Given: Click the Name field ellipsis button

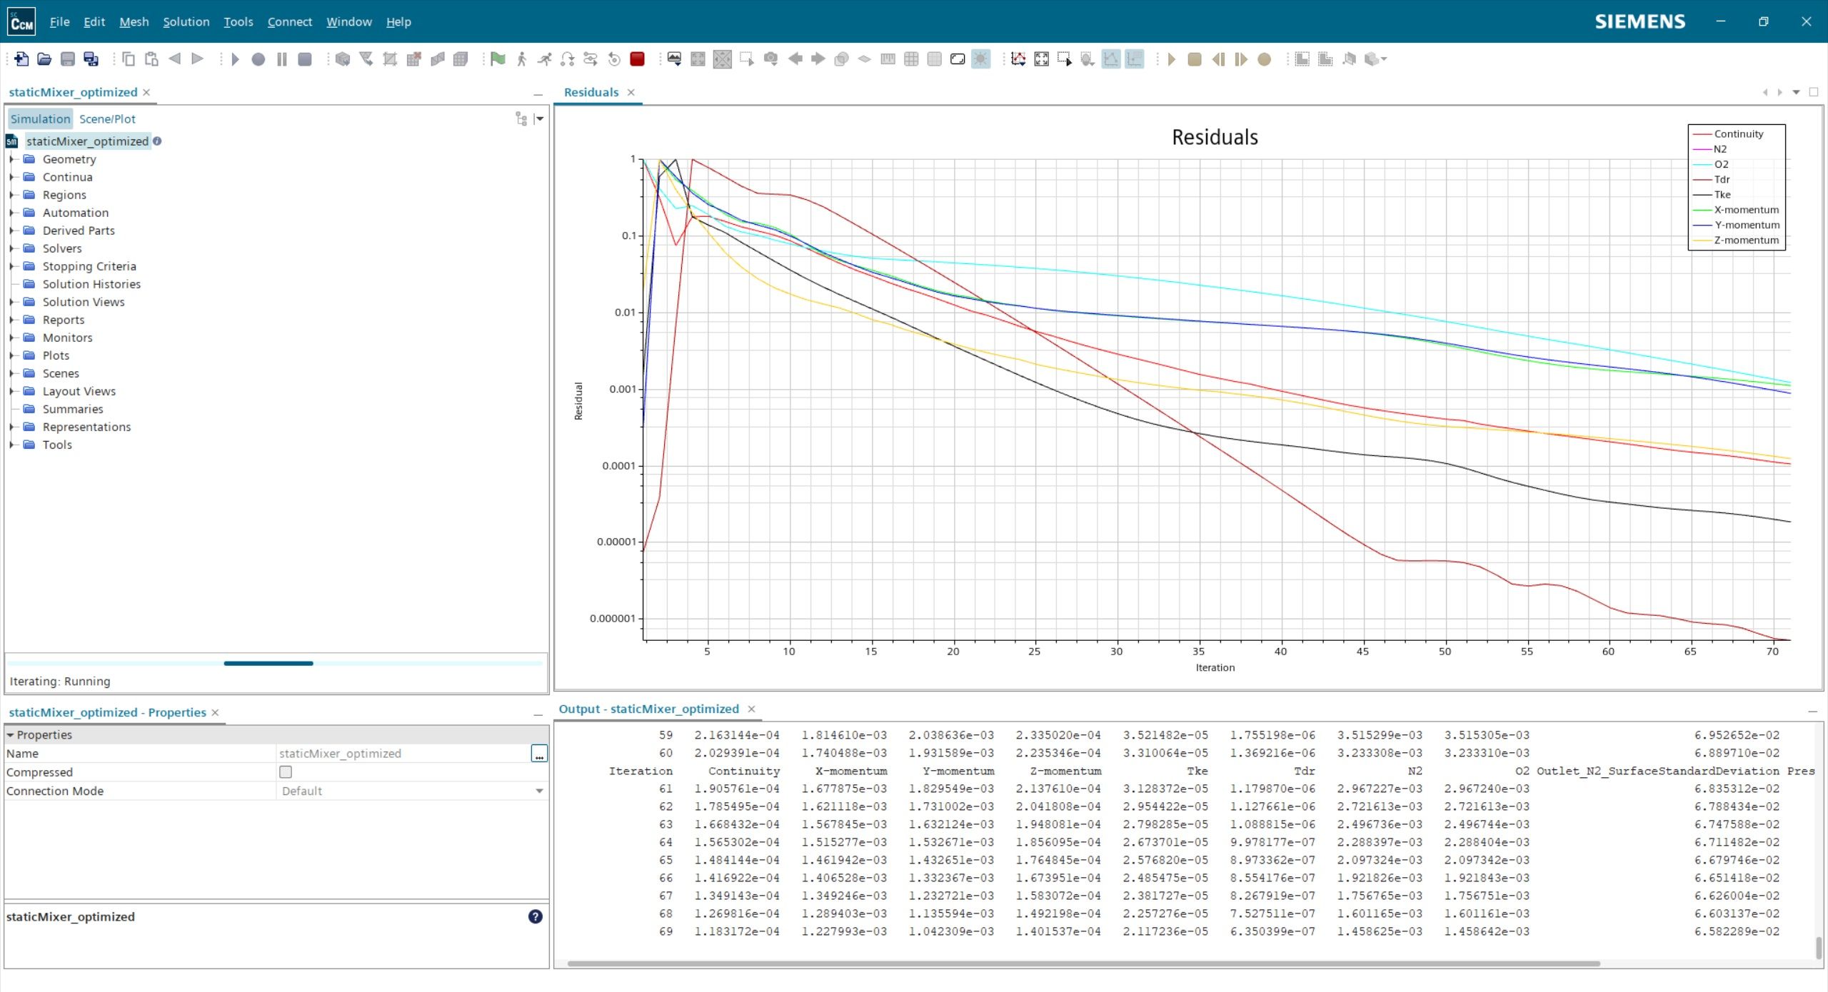Looking at the screenshot, I should pos(539,753).
